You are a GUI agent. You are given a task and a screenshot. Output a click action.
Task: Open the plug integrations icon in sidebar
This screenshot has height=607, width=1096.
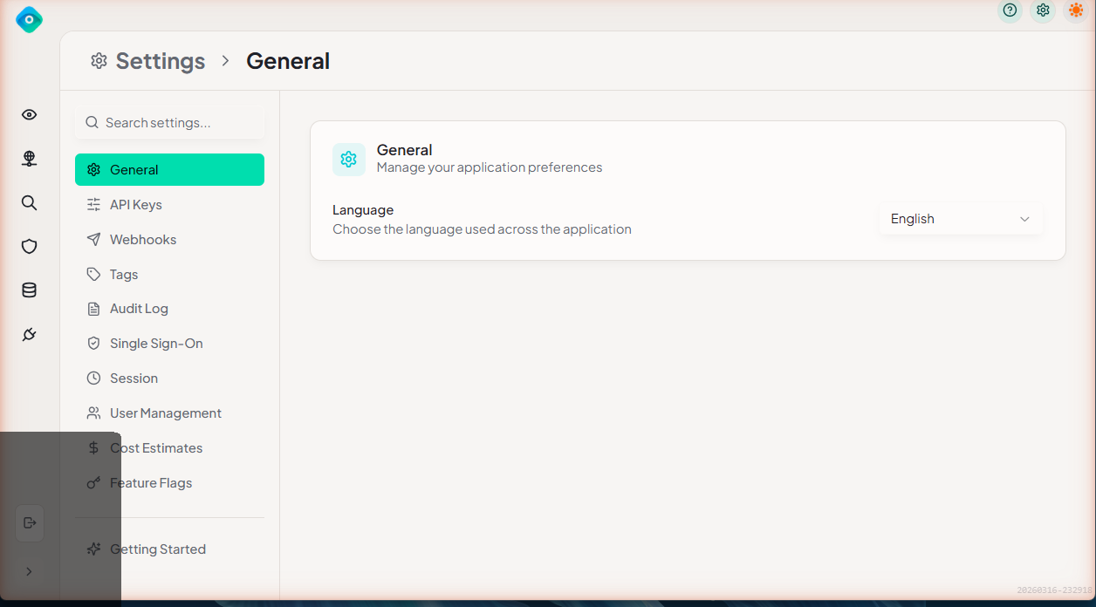pyautogui.click(x=29, y=334)
